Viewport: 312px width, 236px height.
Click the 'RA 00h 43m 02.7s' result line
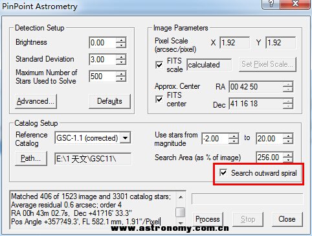click(x=71, y=213)
